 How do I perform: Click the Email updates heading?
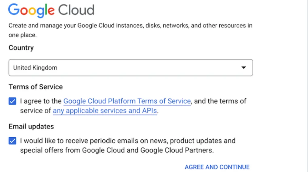point(31,126)
